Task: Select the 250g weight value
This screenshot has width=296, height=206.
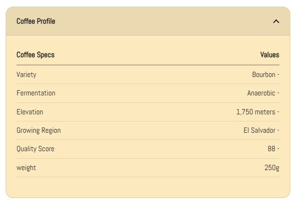Action: pyautogui.click(x=272, y=168)
